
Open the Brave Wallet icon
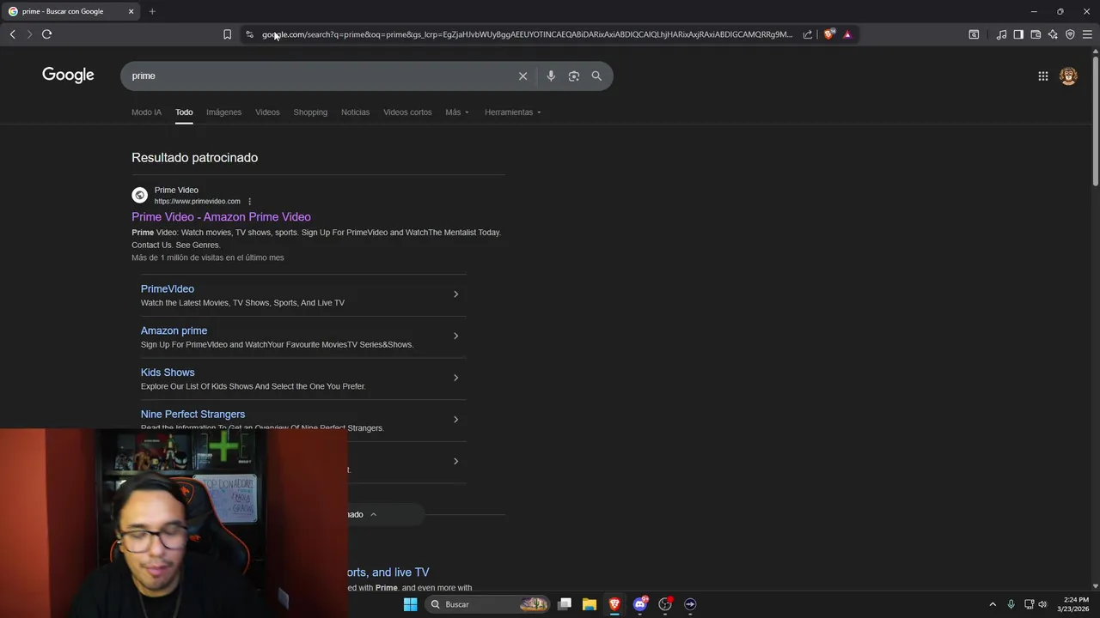1036,34
